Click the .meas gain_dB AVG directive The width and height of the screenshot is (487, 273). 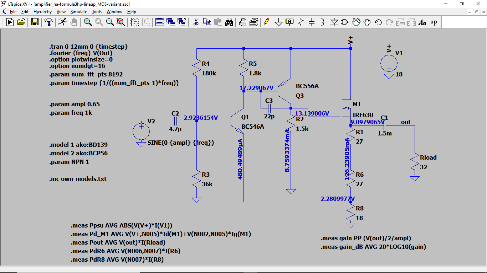tap(373, 247)
